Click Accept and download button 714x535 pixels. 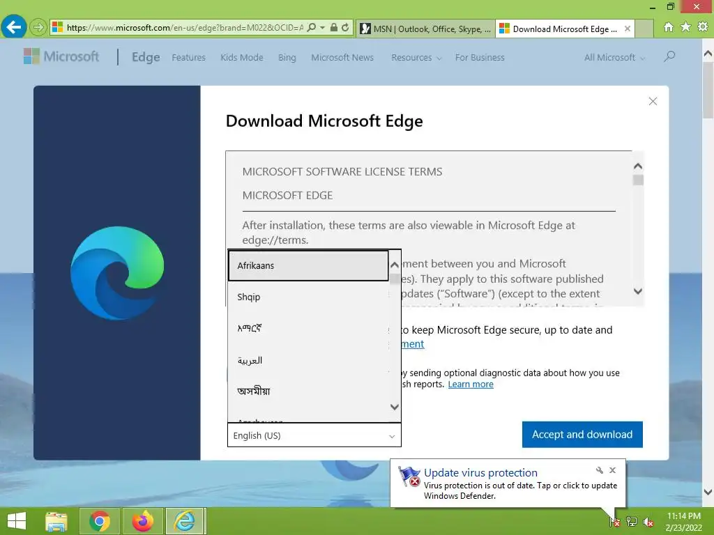point(582,435)
